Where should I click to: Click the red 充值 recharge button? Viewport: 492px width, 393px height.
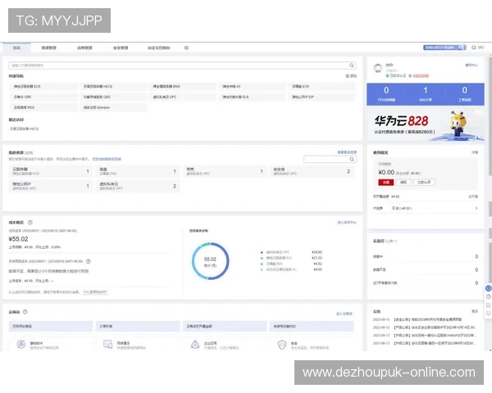tap(385, 182)
